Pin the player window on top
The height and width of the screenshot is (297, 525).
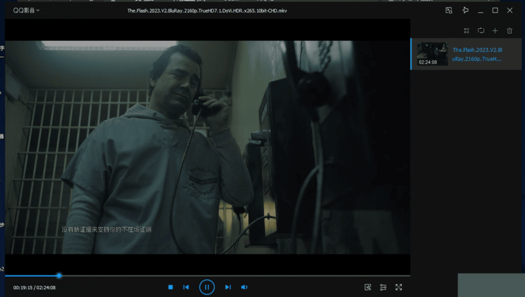click(x=465, y=10)
